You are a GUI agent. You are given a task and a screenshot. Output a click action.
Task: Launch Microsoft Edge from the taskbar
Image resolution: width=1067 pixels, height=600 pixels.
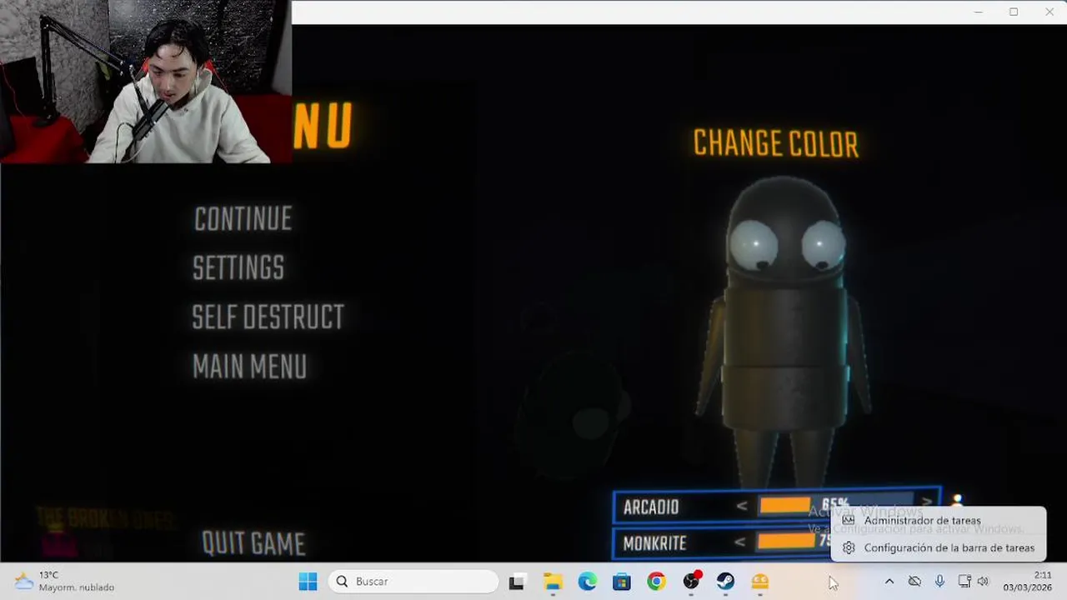pos(588,582)
